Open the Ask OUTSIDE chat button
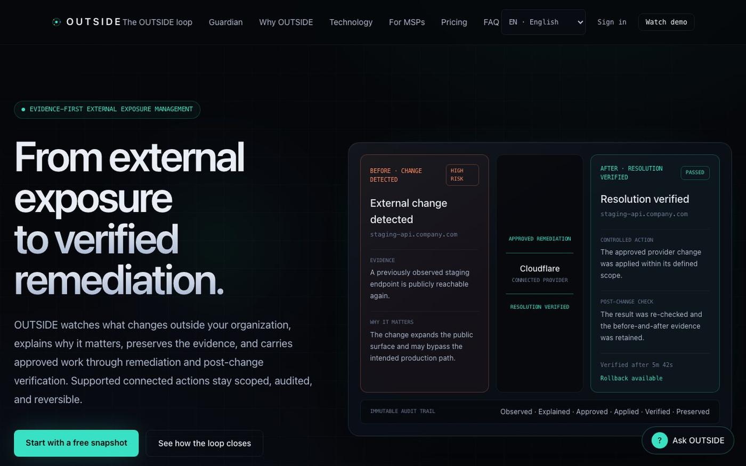Image resolution: width=746 pixels, height=466 pixels. coord(687,440)
